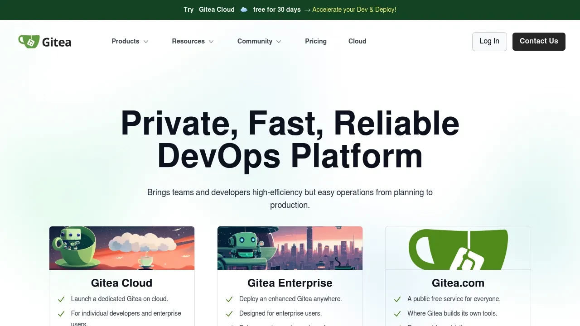Expand the Resources dropdown chevron
The width and height of the screenshot is (580, 326).
click(211, 42)
